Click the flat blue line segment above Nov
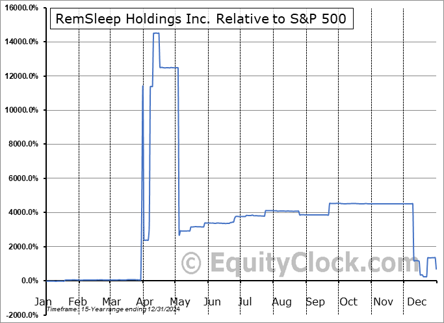The width and height of the screenshot is (444, 323). point(384,204)
